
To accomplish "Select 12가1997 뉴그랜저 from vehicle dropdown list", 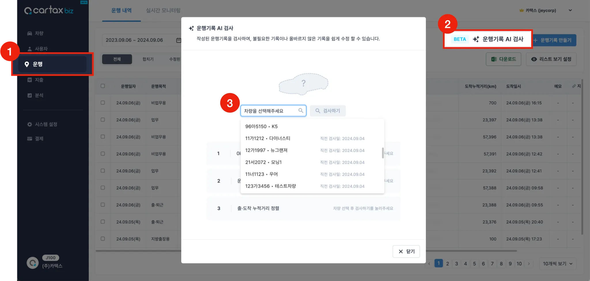I will coord(266,150).
